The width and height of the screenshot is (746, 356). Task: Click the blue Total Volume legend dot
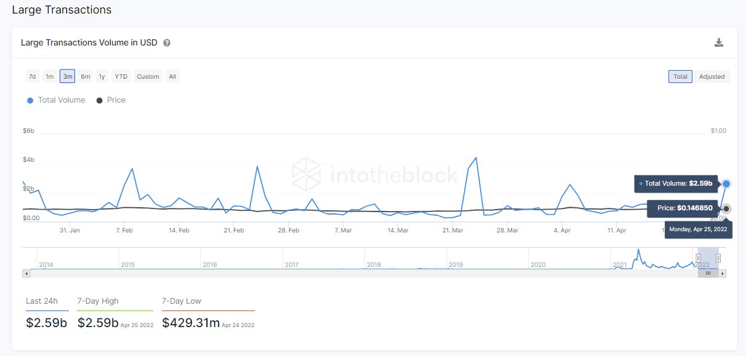pos(30,100)
